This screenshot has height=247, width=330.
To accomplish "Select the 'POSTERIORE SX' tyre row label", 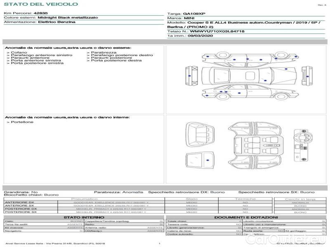I will click(x=21, y=212).
